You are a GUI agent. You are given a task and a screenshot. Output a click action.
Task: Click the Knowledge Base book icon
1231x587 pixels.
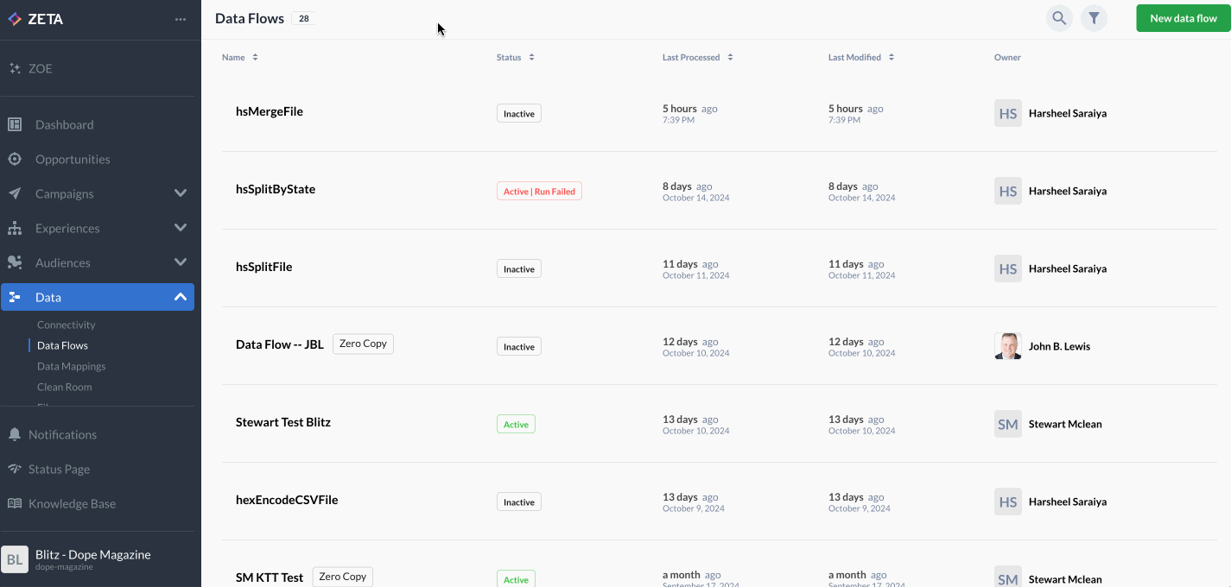point(15,503)
